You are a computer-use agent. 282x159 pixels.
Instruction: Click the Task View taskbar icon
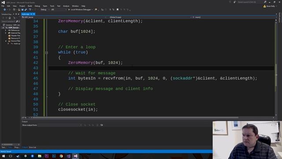pyautogui.click(x=11, y=156)
